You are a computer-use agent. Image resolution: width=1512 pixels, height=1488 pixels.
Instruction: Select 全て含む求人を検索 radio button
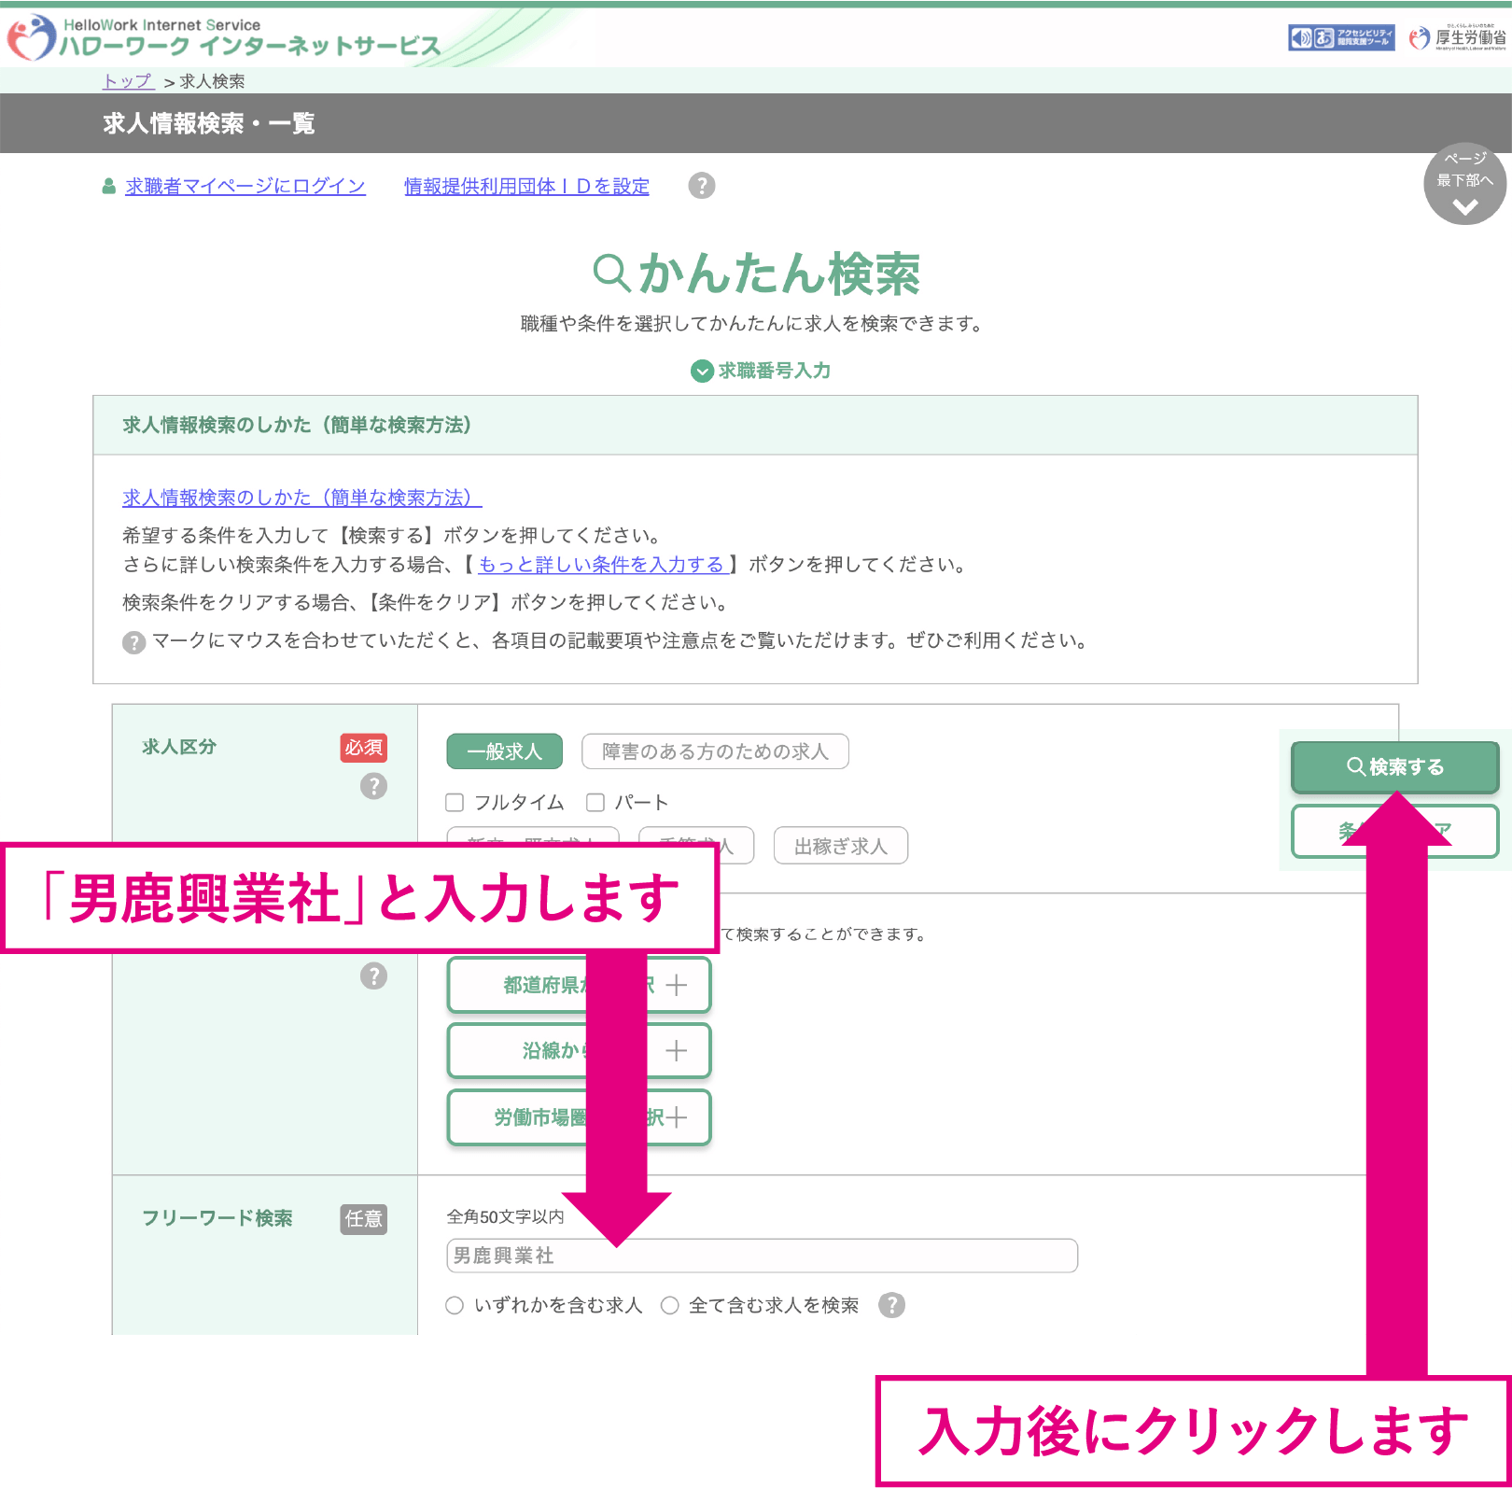coord(669,1306)
